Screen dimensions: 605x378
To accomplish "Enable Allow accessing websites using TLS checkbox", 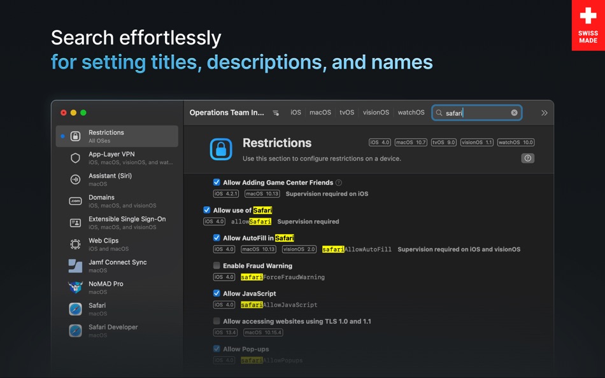I will point(217,321).
